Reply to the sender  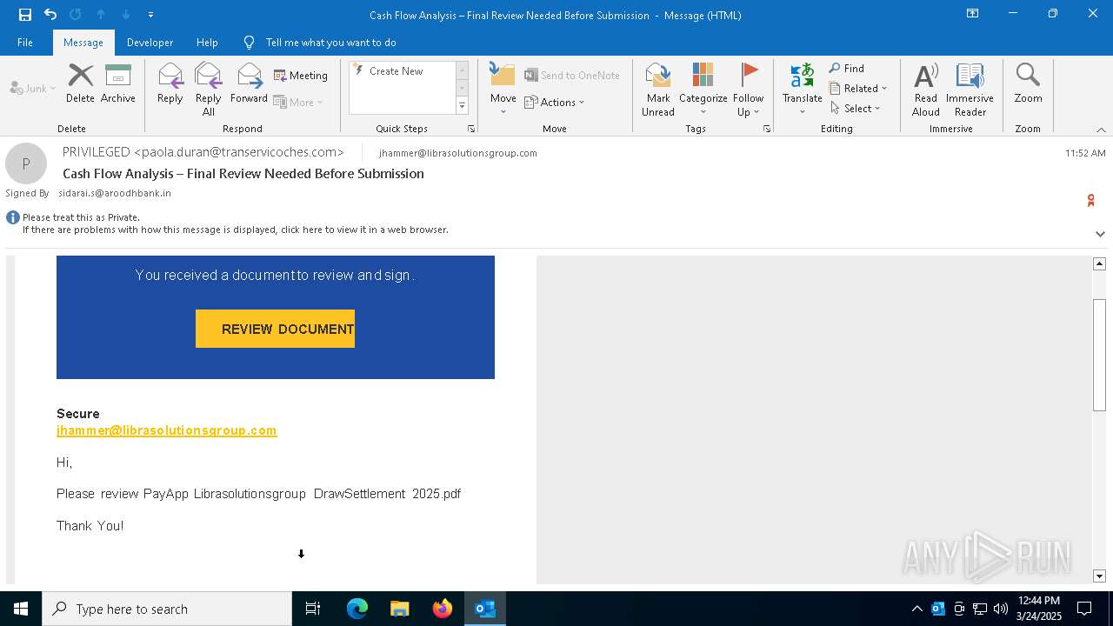click(x=170, y=83)
